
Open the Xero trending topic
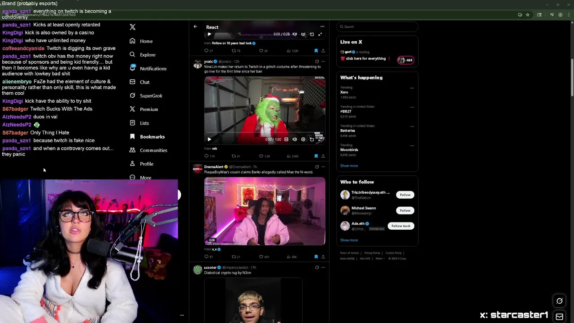click(344, 92)
